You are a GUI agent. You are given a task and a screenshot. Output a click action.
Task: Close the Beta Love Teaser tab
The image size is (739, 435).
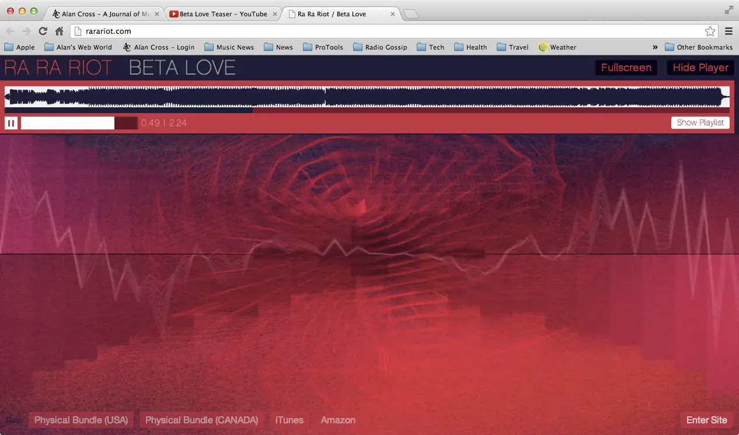click(275, 14)
